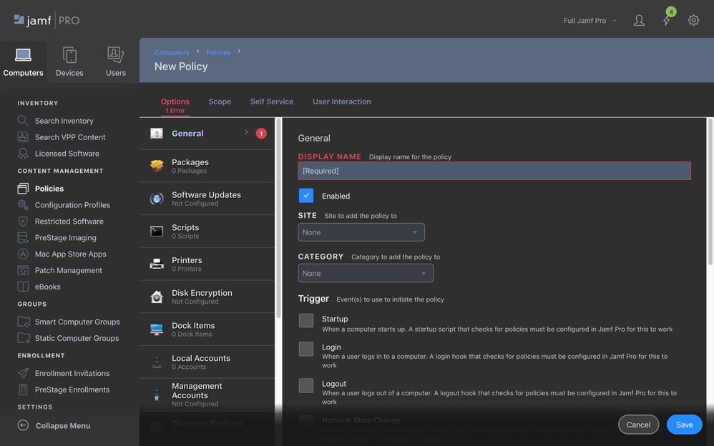Click the Search VPP Content icon
714x446 pixels.
click(23, 137)
